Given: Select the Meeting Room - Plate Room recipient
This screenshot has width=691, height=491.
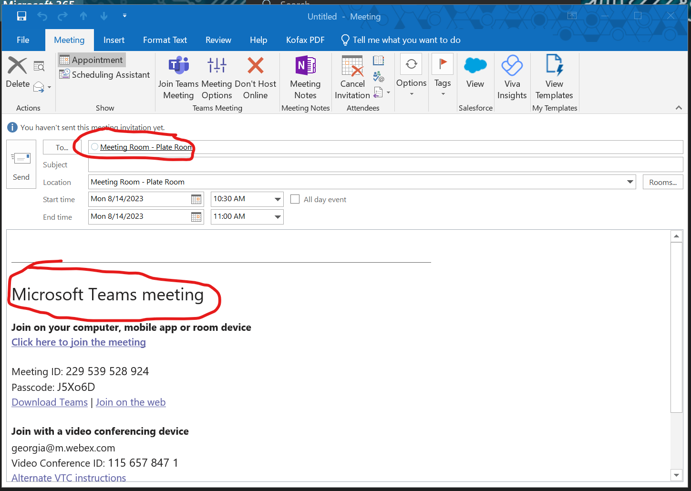Looking at the screenshot, I should pos(146,147).
